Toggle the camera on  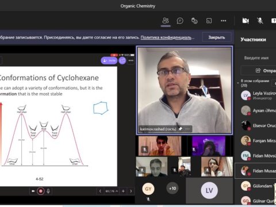[x=246, y=21]
